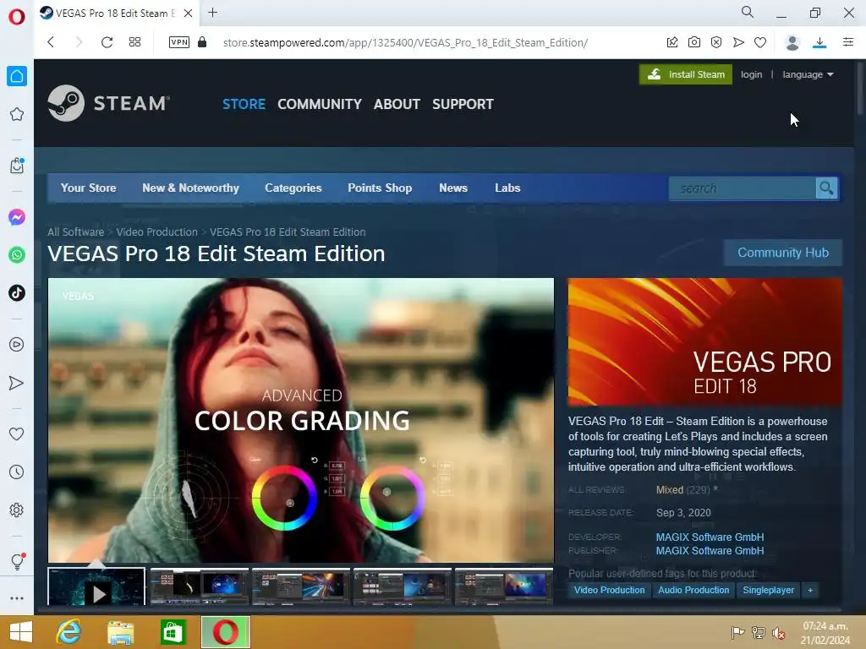Click the store search magnifier button

pyautogui.click(x=826, y=188)
